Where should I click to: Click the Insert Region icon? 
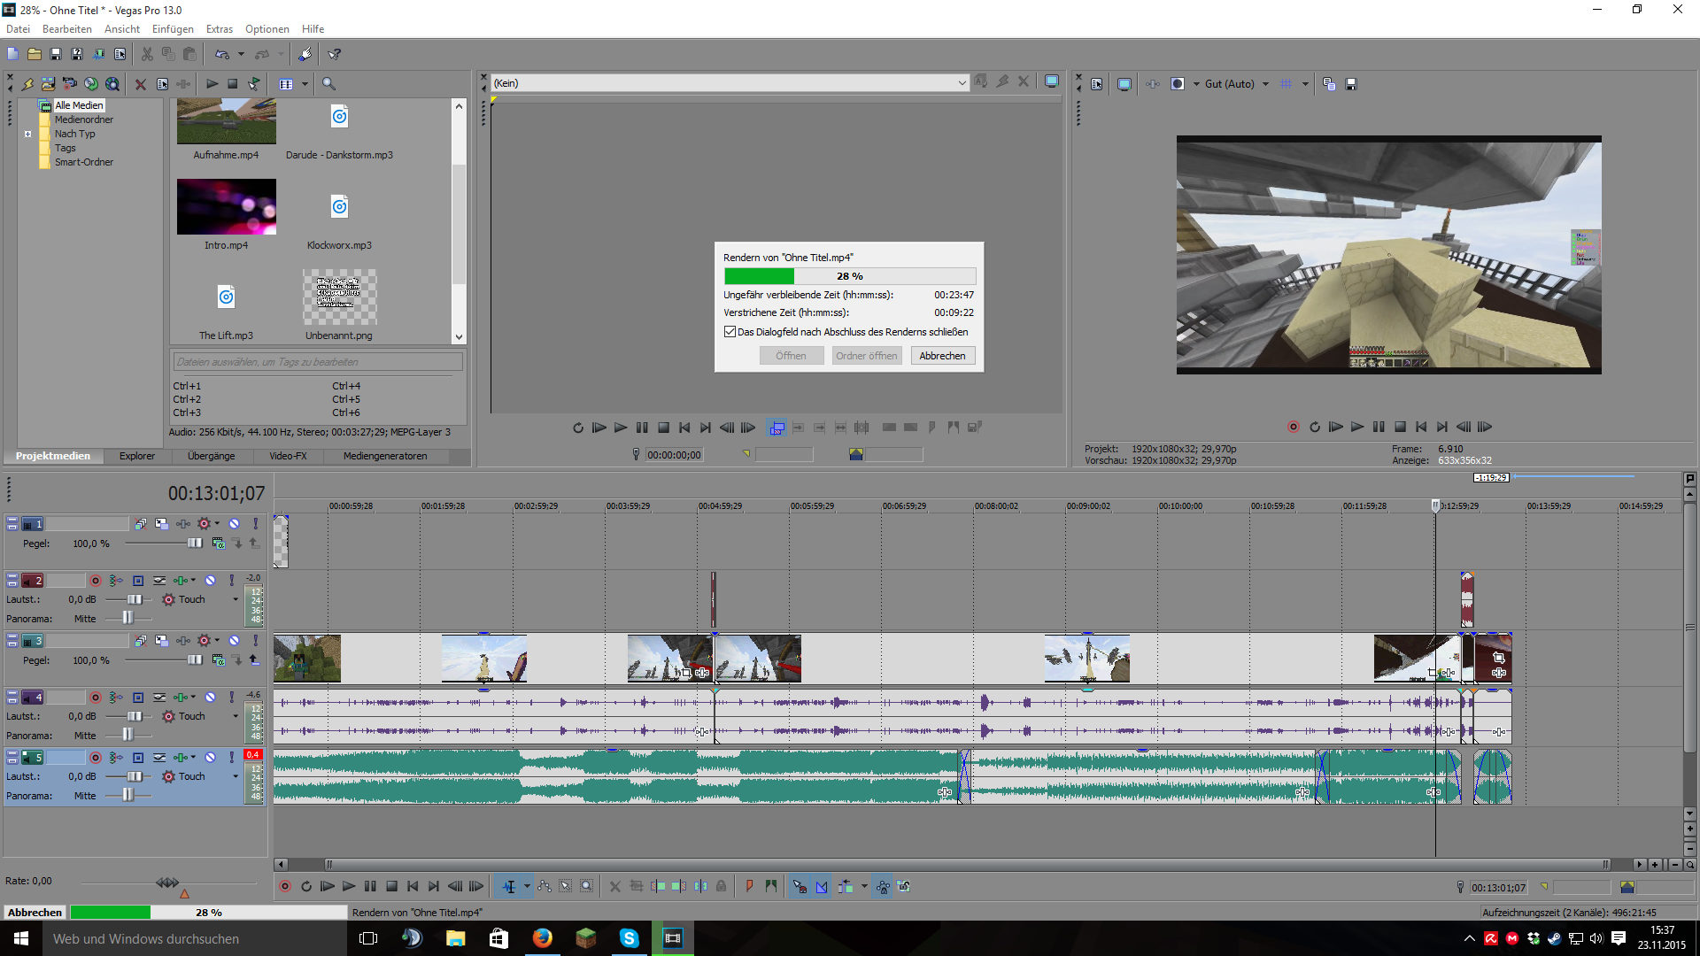[x=771, y=887]
